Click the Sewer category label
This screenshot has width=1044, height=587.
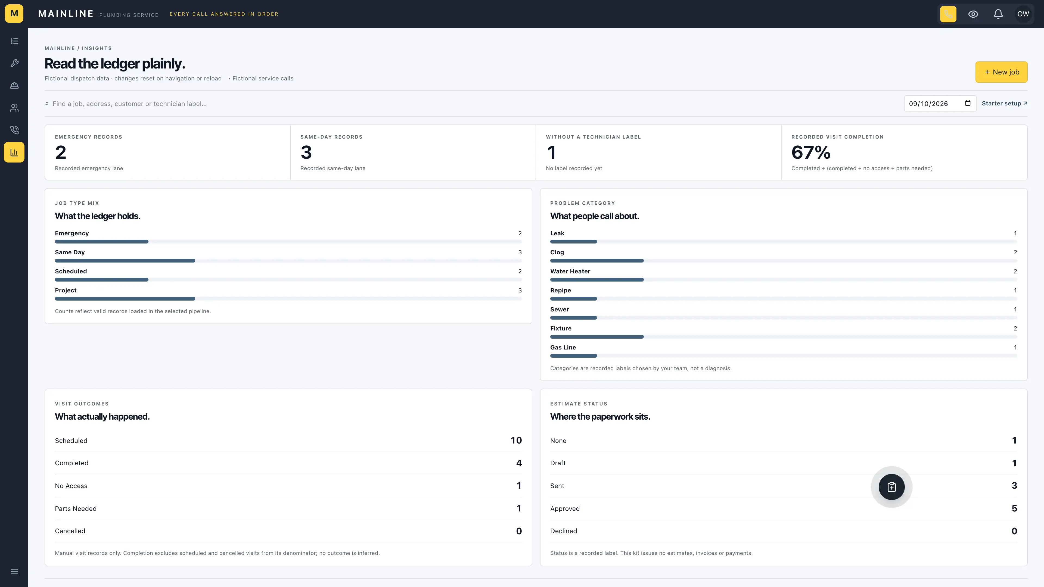(559, 309)
